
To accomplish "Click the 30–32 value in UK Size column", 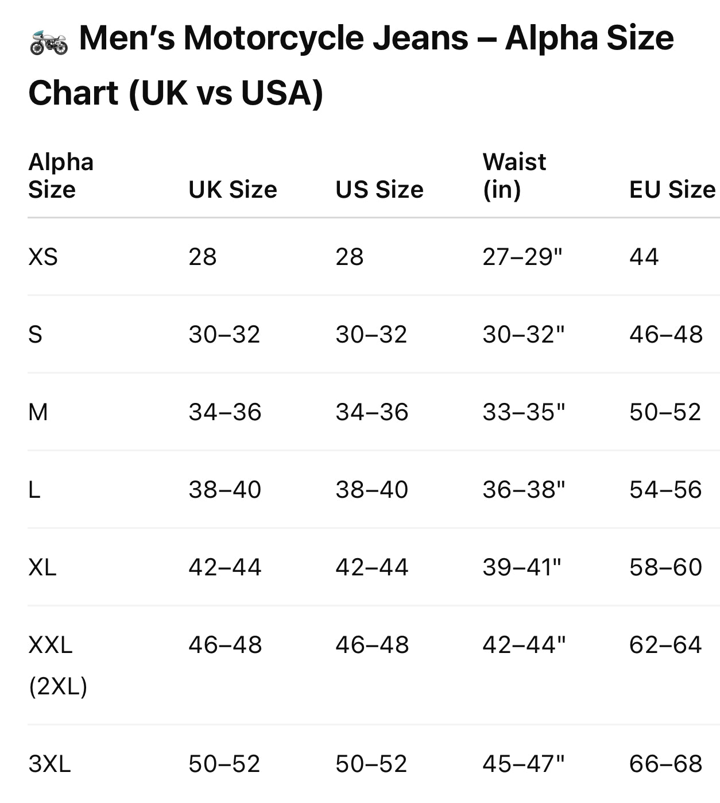I will (x=224, y=335).
